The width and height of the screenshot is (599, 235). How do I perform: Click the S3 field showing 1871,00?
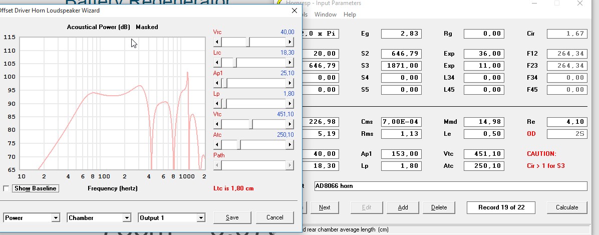coord(401,66)
